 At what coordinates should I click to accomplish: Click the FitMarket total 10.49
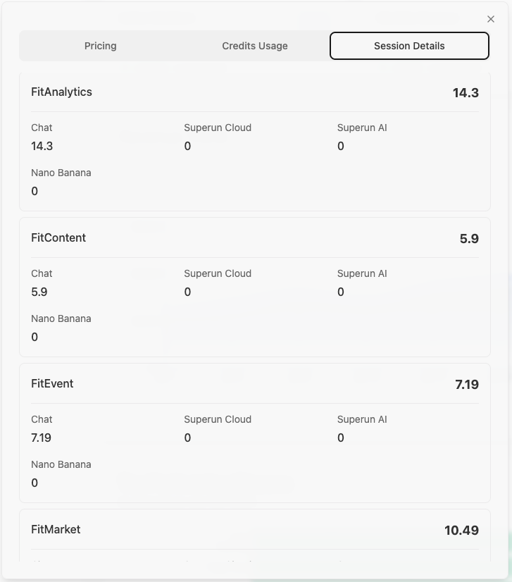coord(461,531)
